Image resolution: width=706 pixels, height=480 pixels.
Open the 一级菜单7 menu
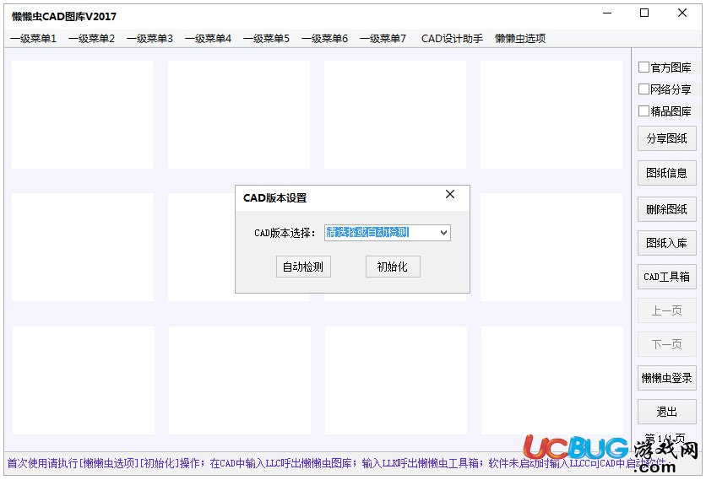tap(383, 39)
